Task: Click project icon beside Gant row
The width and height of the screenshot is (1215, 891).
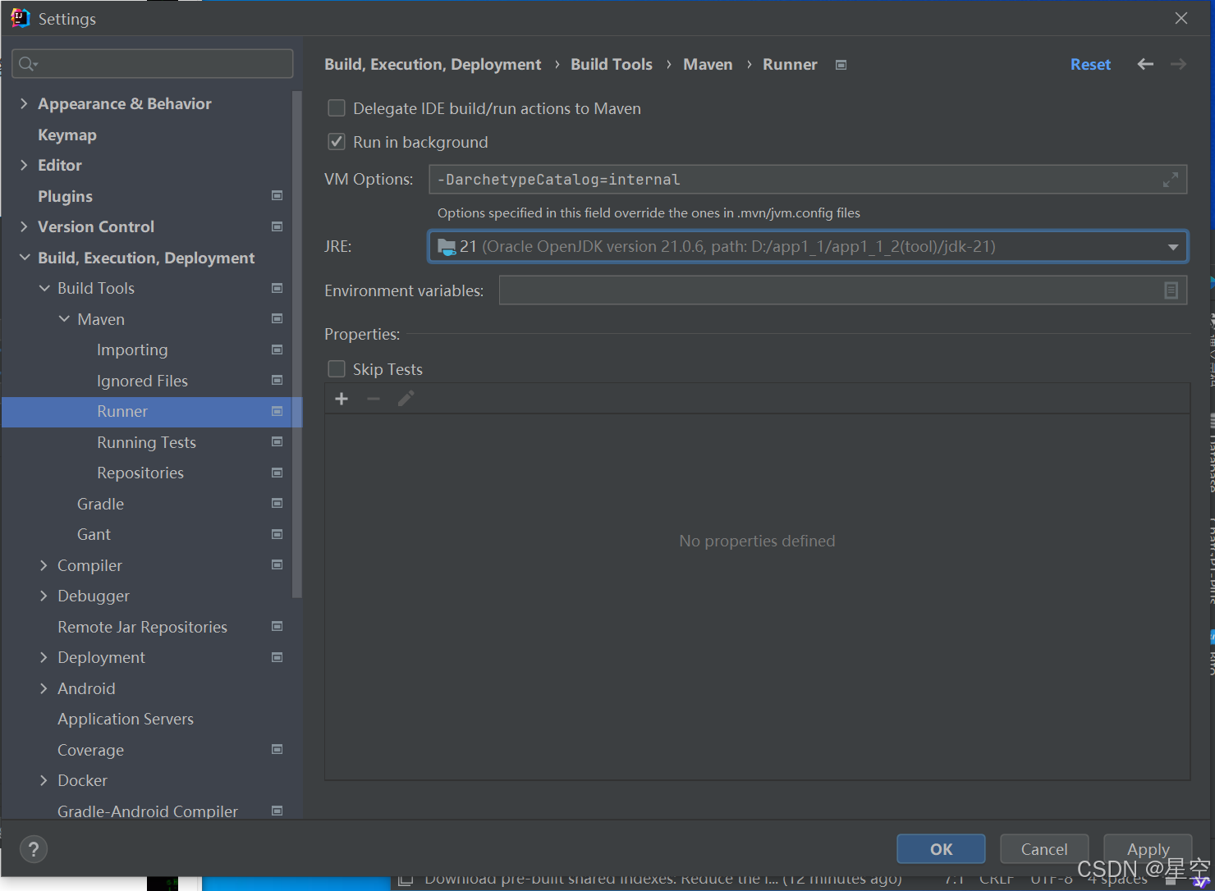Action: click(277, 534)
